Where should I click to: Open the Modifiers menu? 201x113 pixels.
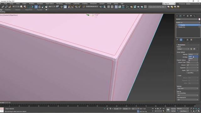[x=31, y=4]
